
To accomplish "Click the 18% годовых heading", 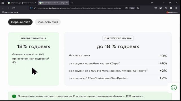I will (34, 47).
